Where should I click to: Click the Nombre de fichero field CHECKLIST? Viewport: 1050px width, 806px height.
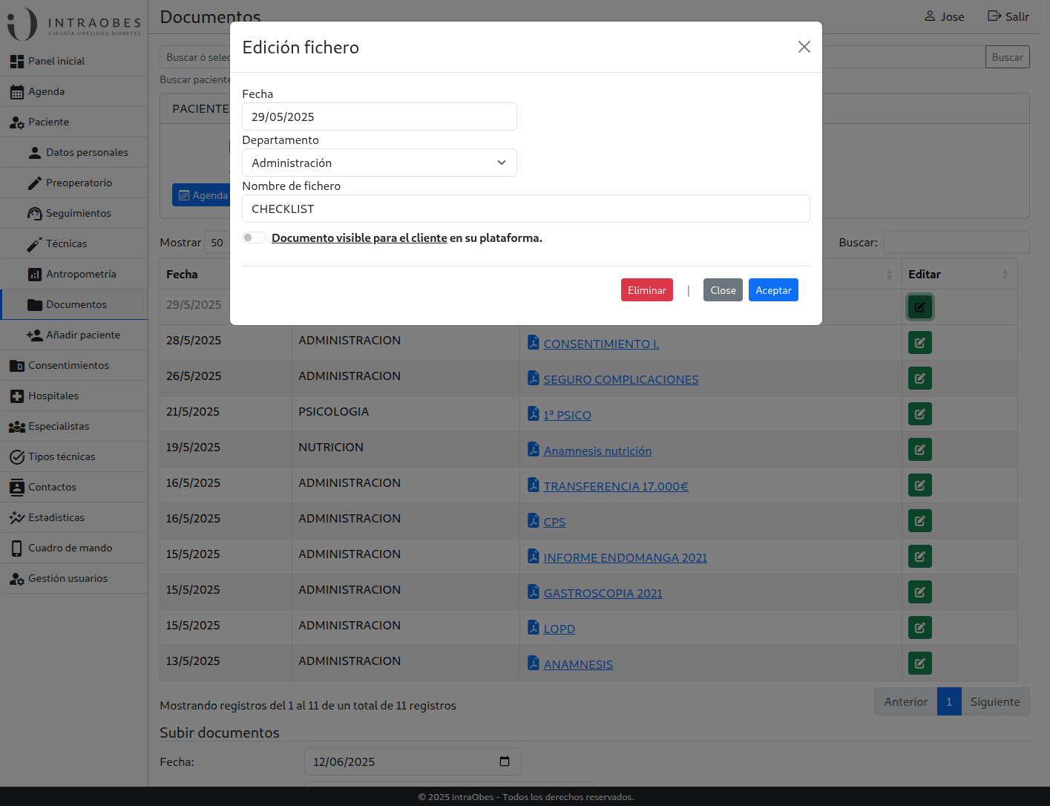coord(525,209)
